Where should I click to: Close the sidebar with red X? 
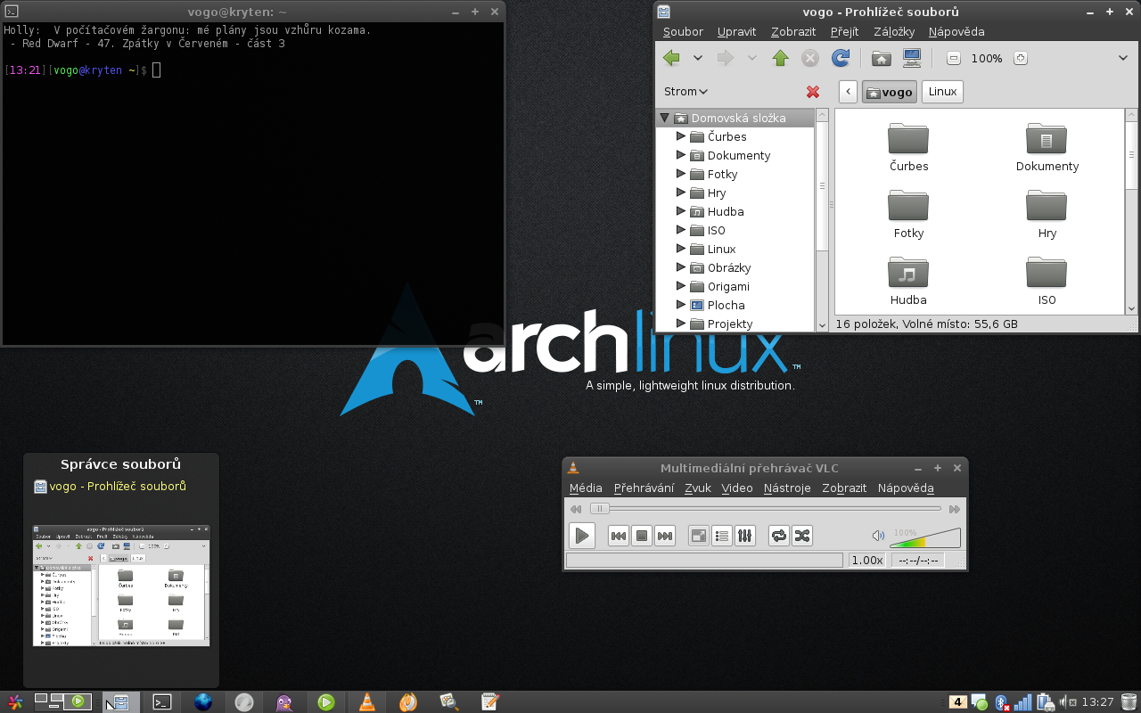812,91
